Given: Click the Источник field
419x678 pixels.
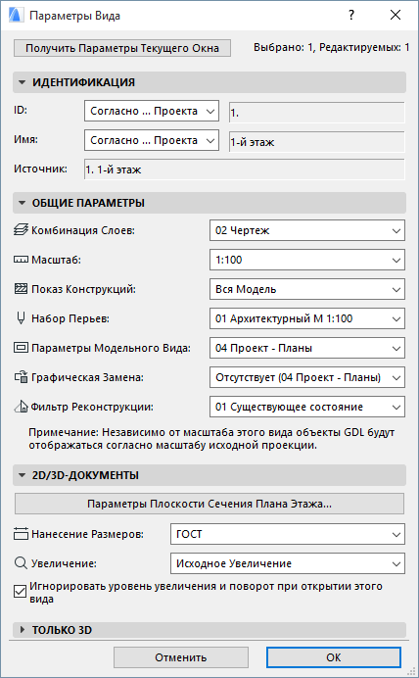Looking at the screenshot, I should (x=245, y=169).
